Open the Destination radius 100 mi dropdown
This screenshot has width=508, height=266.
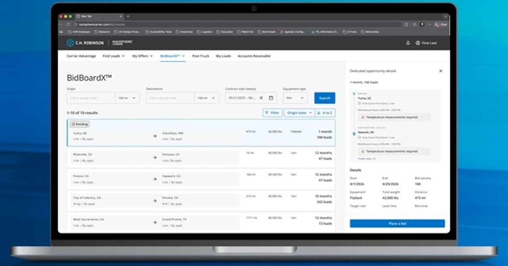coord(207,98)
